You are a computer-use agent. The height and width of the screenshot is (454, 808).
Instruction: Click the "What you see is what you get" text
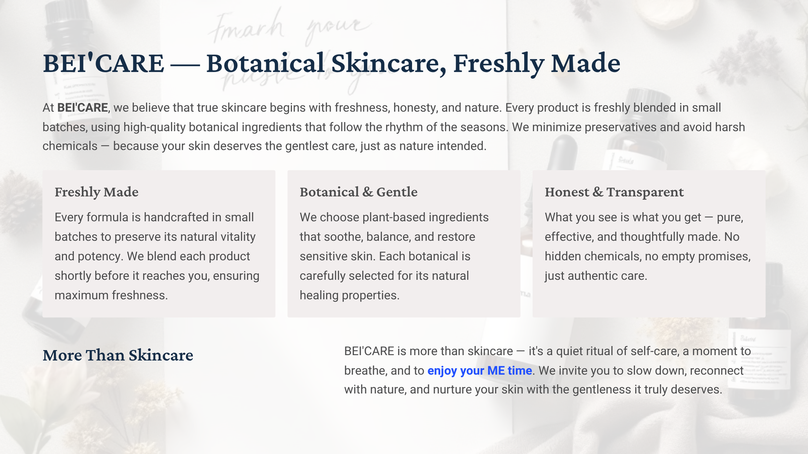(x=623, y=217)
